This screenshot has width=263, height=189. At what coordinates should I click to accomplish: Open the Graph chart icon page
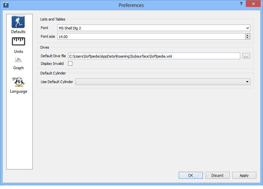pyautogui.click(x=19, y=60)
